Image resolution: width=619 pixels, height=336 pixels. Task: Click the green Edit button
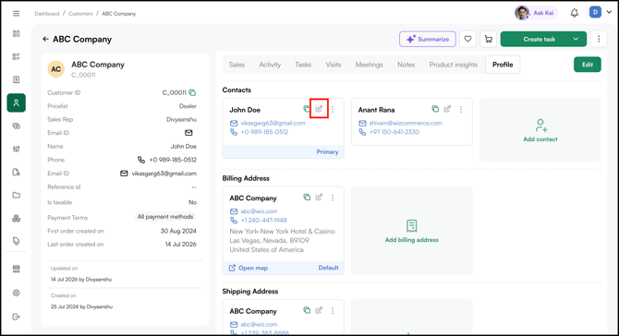(588, 65)
